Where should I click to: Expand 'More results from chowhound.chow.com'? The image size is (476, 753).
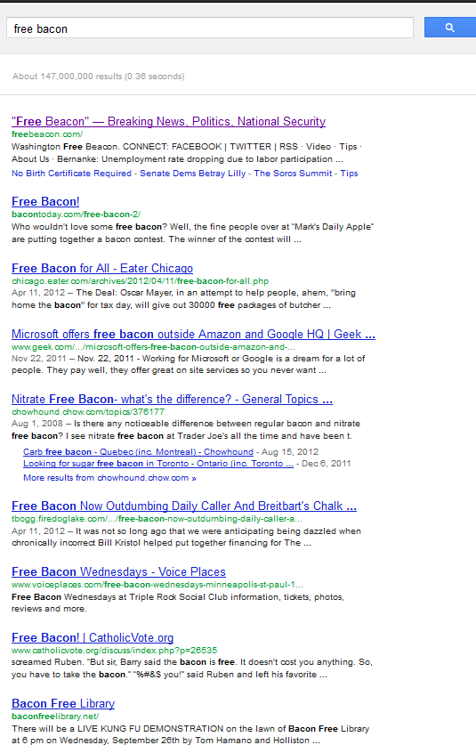(x=109, y=478)
